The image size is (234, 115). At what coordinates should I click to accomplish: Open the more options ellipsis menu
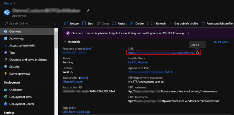pos(95,11)
